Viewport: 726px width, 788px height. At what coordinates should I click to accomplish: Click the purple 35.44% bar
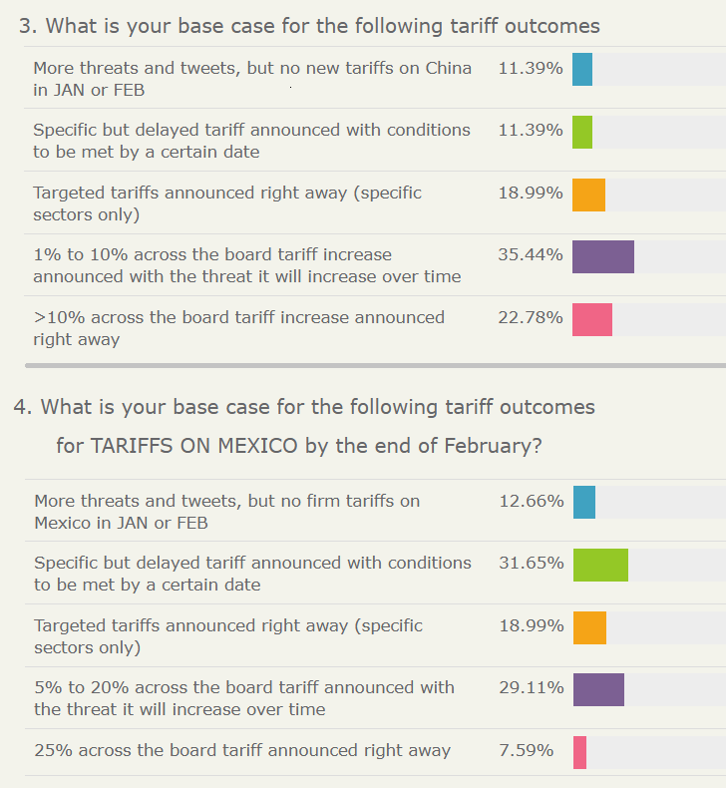[x=603, y=256]
